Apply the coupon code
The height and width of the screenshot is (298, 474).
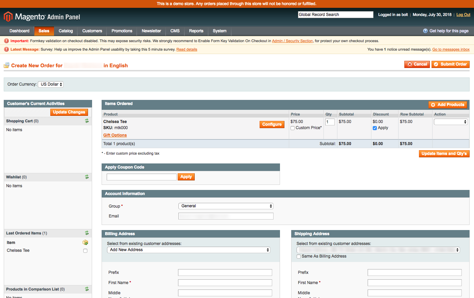(x=186, y=177)
